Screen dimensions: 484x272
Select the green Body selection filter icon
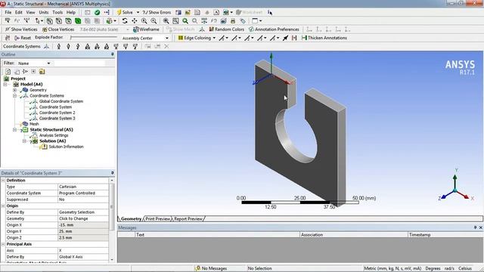pyautogui.click(x=78, y=21)
